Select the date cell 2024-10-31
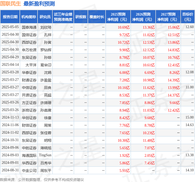 point(10,140)
